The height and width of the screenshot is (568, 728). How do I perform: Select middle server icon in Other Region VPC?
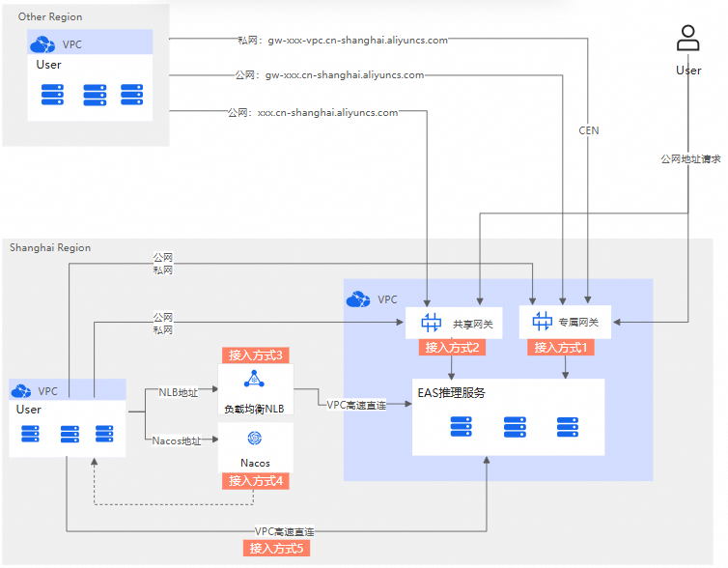pos(95,96)
